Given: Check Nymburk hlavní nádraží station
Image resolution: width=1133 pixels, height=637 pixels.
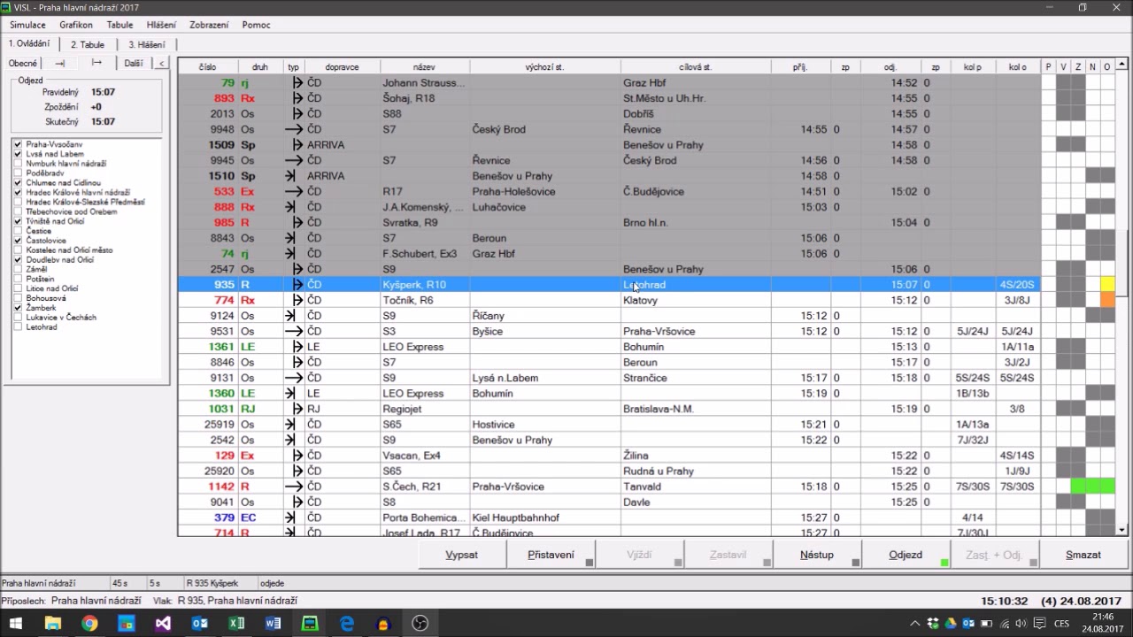Looking at the screenshot, I should click(x=18, y=164).
